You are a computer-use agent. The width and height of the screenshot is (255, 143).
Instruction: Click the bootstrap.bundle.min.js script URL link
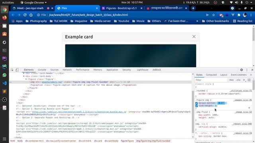coord(79,112)
